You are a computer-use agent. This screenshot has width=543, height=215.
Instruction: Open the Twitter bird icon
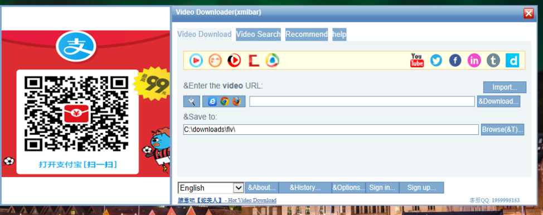pyautogui.click(x=436, y=61)
